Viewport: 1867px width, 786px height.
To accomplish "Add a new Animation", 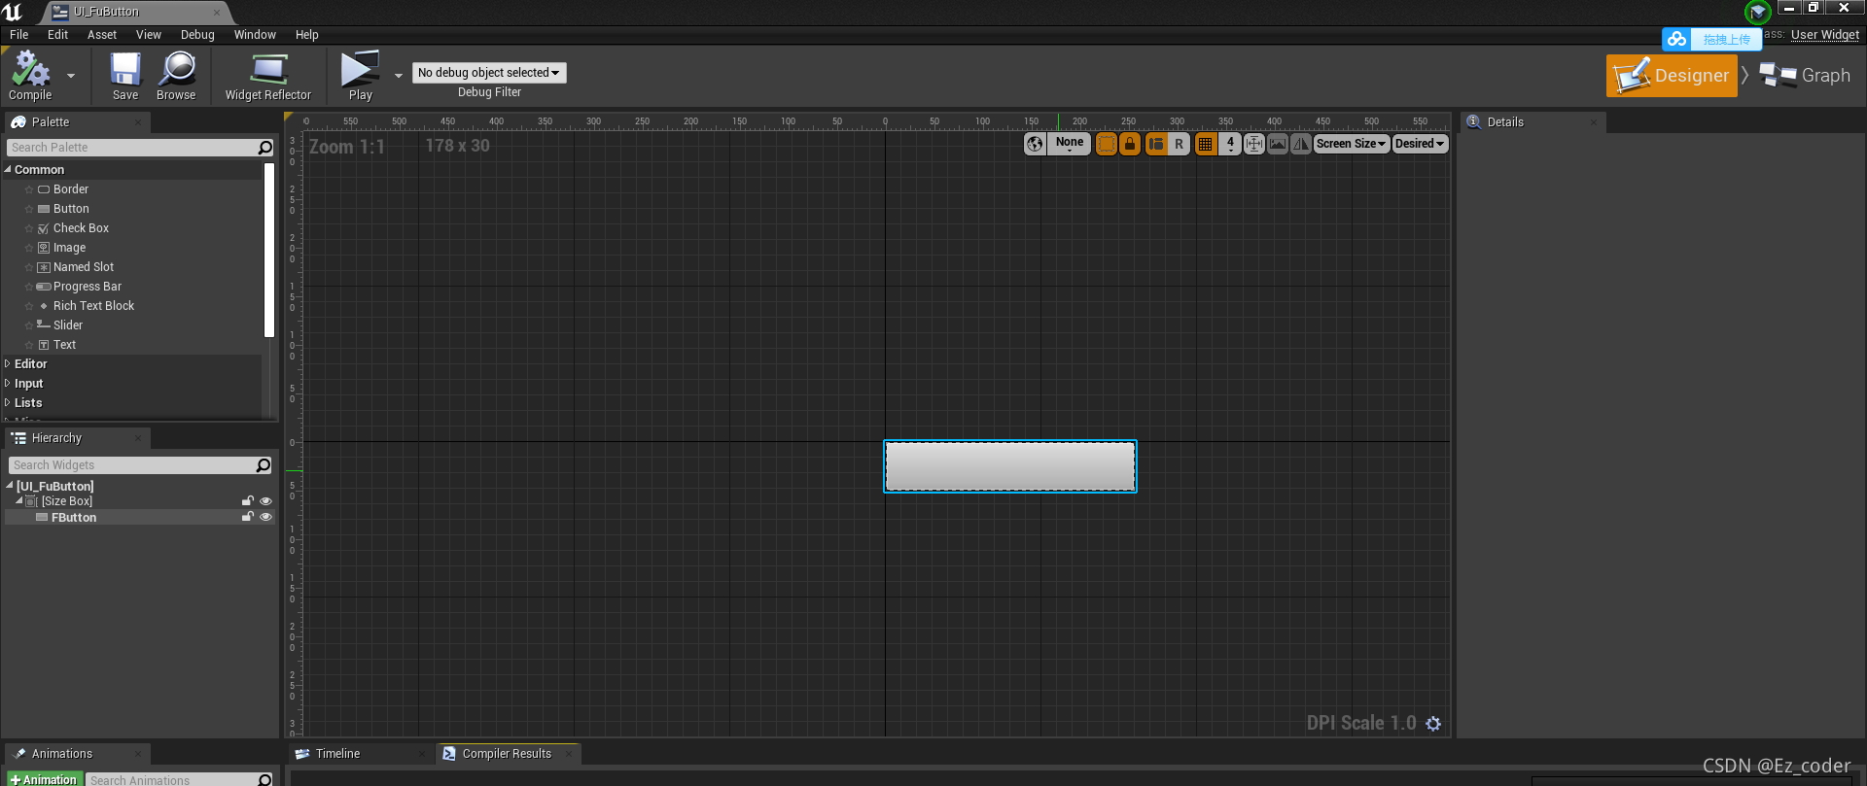I will coord(44,779).
